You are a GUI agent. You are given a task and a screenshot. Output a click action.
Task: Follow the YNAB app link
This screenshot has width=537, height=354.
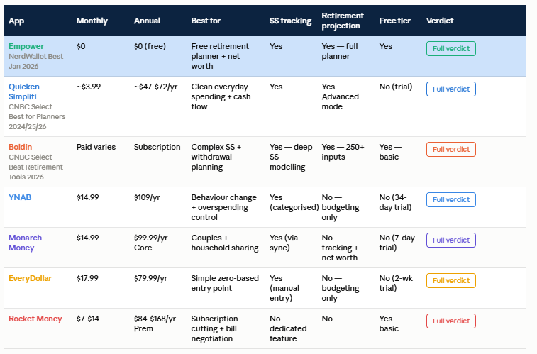pyautogui.click(x=20, y=197)
